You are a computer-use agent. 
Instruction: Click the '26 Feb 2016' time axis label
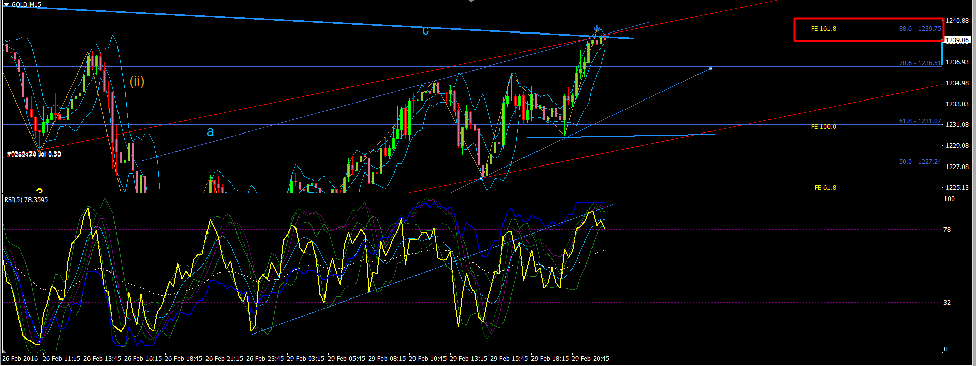pyautogui.click(x=20, y=359)
